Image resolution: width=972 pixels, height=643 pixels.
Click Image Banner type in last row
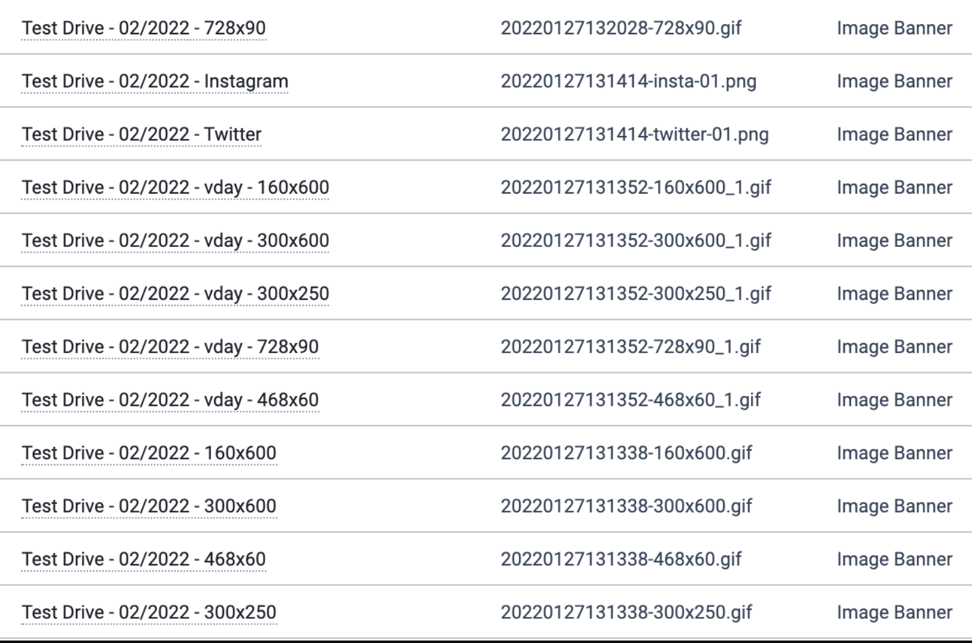pyautogui.click(x=894, y=613)
